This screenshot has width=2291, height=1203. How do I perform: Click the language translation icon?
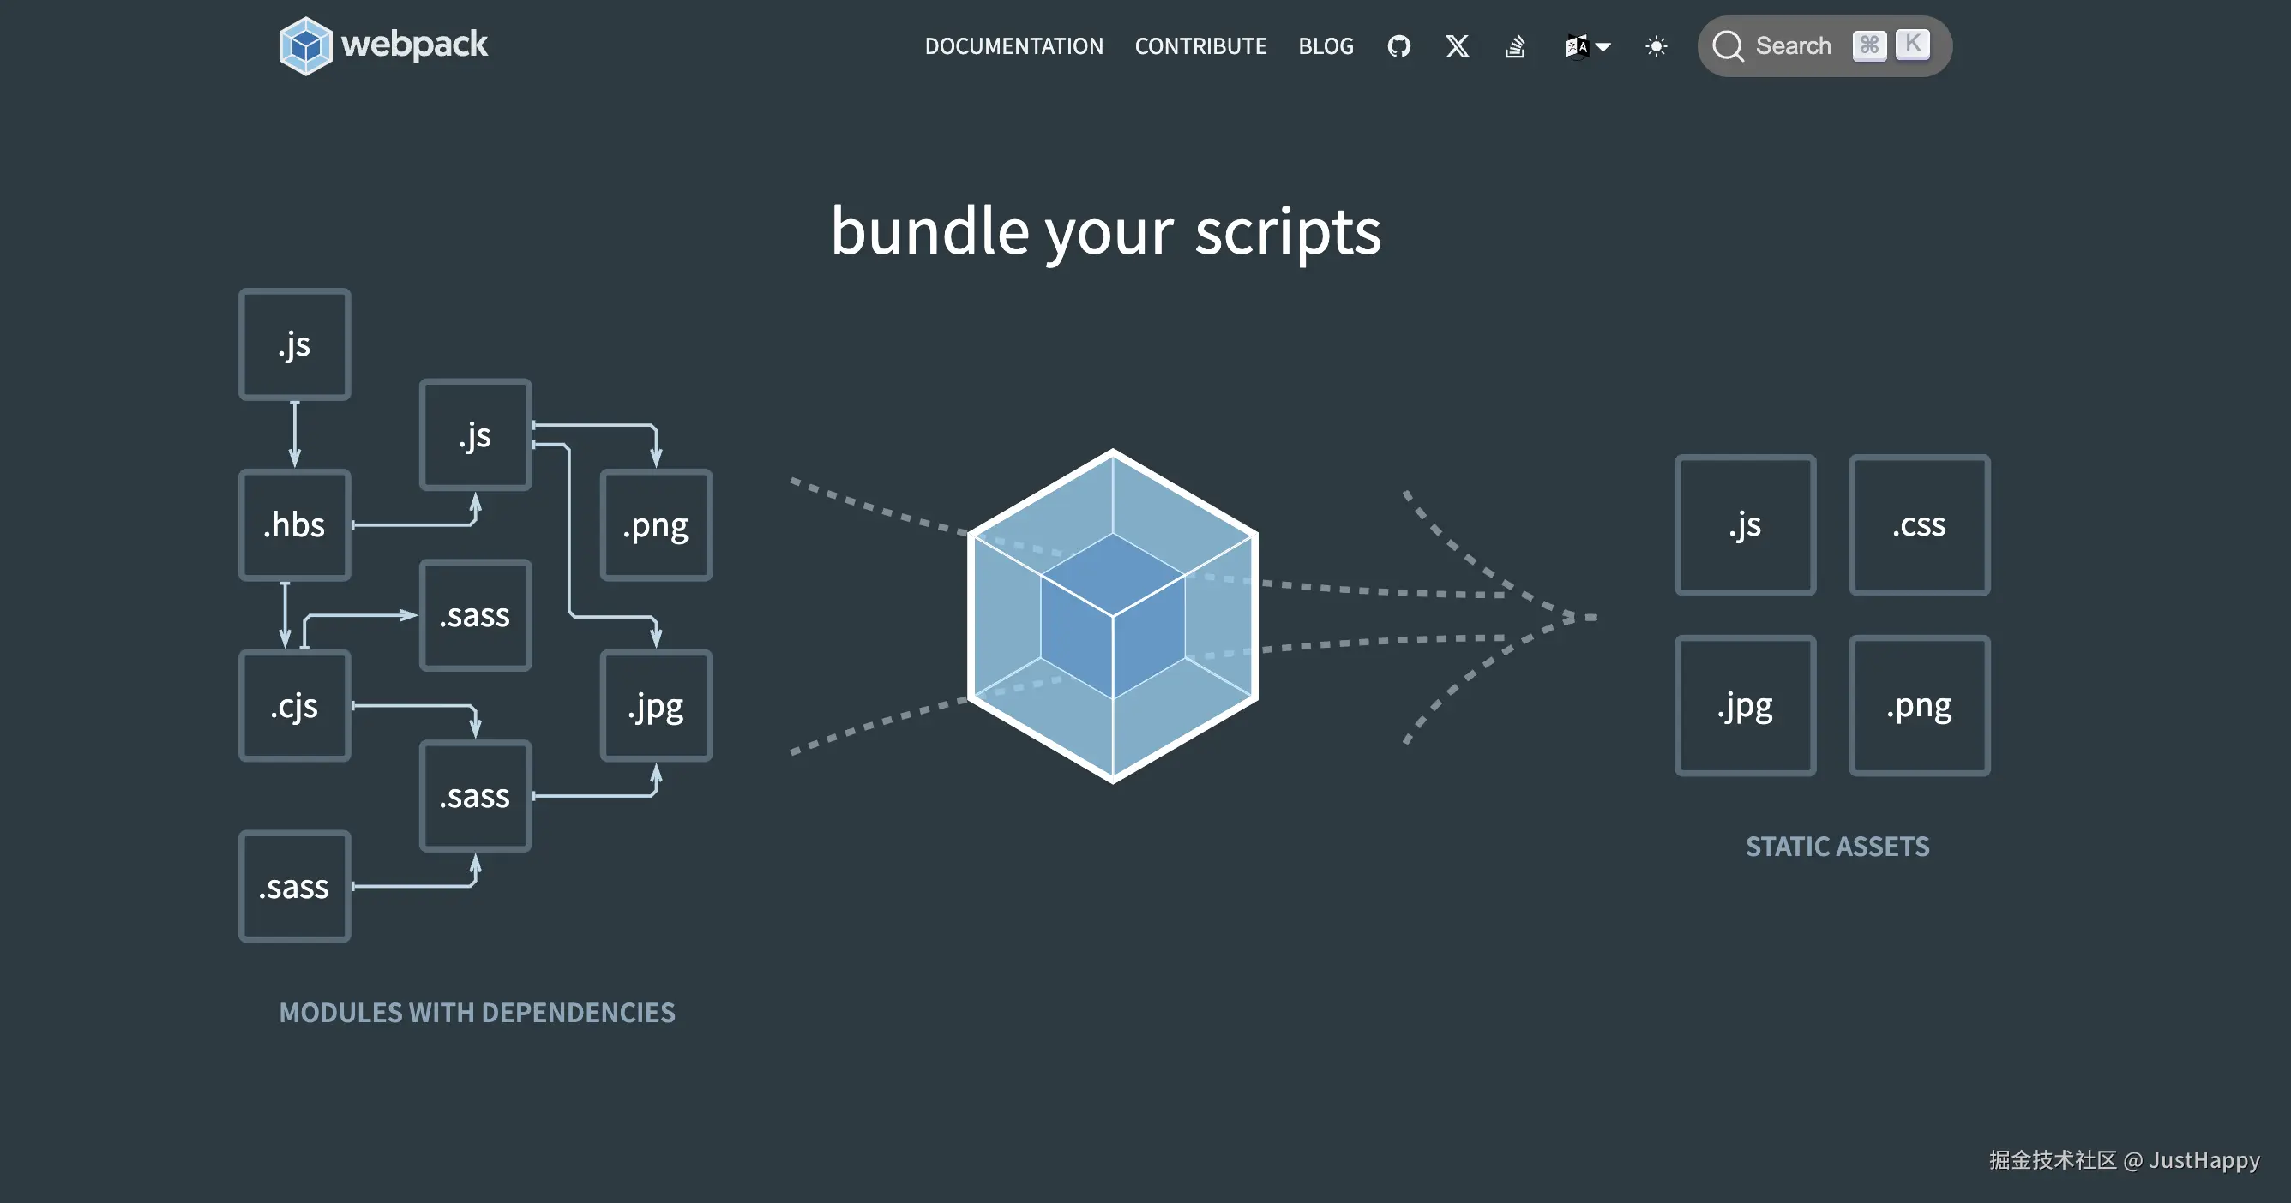point(1576,46)
